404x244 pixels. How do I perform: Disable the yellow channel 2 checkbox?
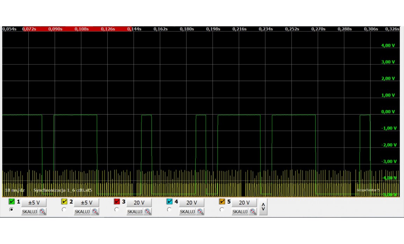click(x=64, y=202)
